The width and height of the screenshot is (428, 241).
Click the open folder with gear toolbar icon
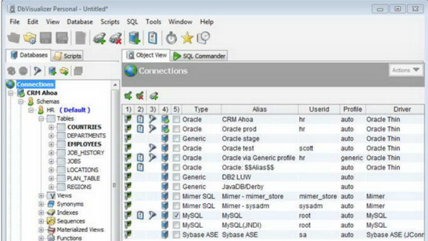point(29,38)
